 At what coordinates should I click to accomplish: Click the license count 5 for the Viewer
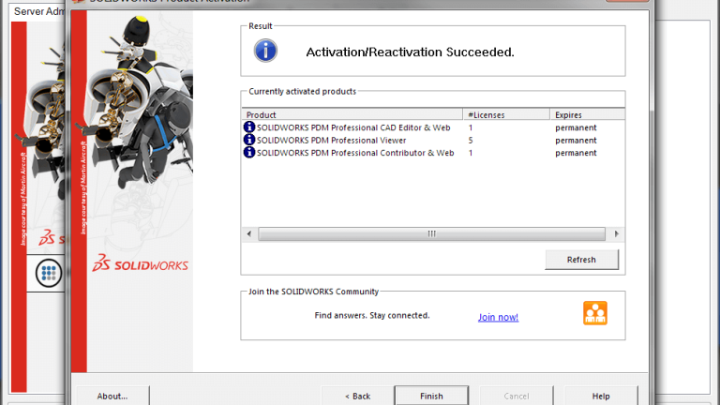[x=471, y=140]
